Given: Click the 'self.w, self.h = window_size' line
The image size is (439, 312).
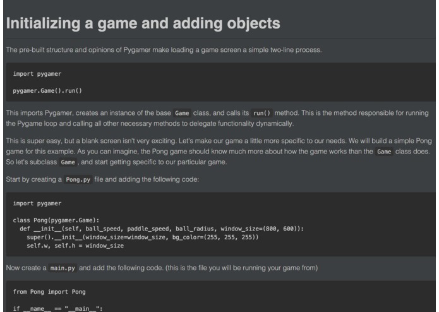Looking at the screenshot, I should [75, 246].
